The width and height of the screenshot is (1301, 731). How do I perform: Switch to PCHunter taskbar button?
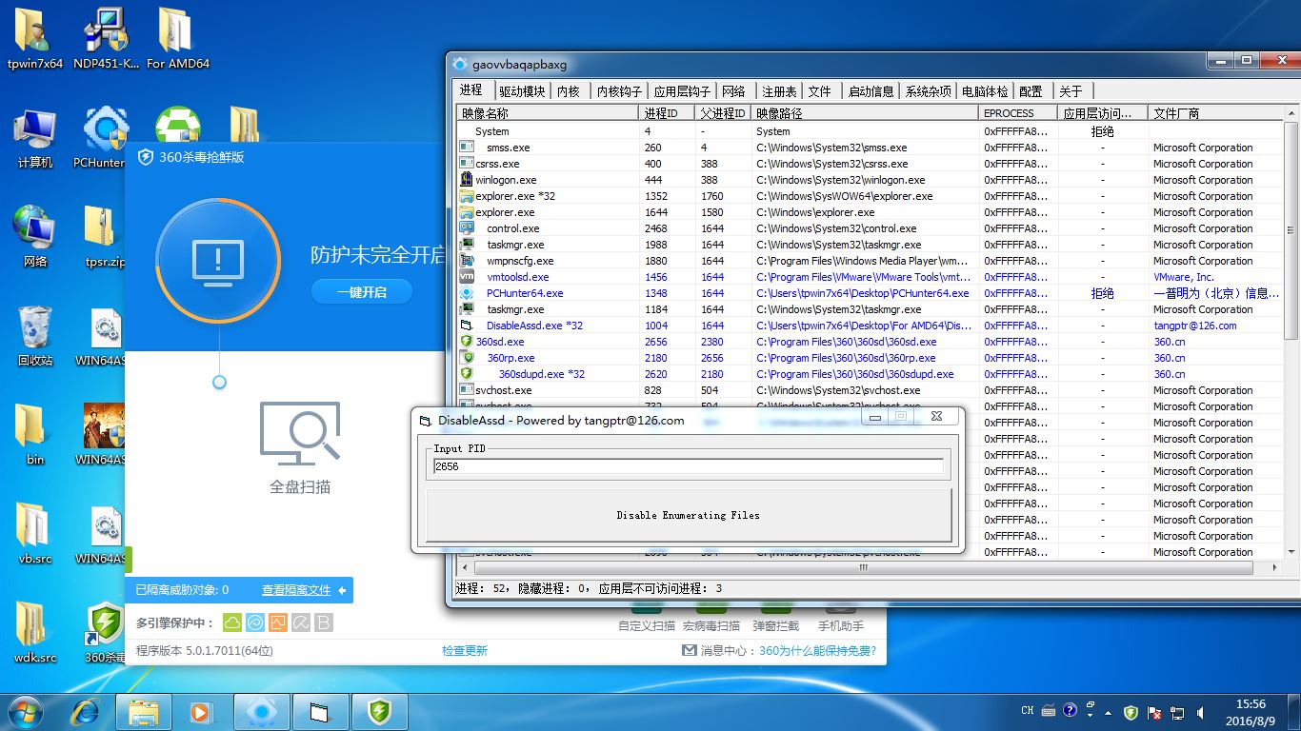pyautogui.click(x=262, y=711)
